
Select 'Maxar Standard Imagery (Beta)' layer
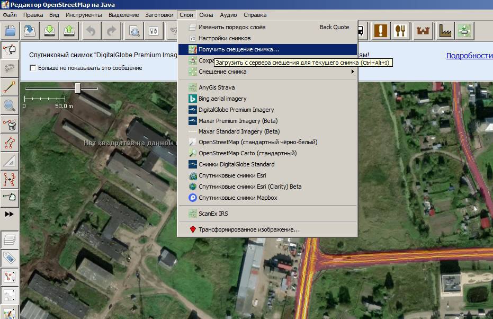(268, 131)
